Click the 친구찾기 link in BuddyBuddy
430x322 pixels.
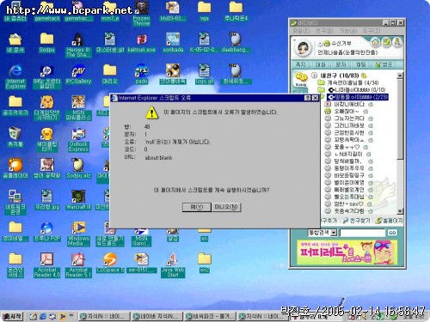[x=357, y=221]
